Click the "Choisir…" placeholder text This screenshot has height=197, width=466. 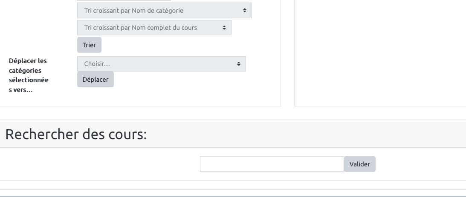[x=97, y=64]
